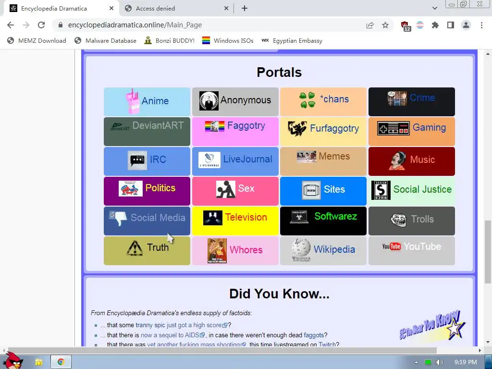Click the Music portal headphones guy icon

pyautogui.click(x=397, y=160)
